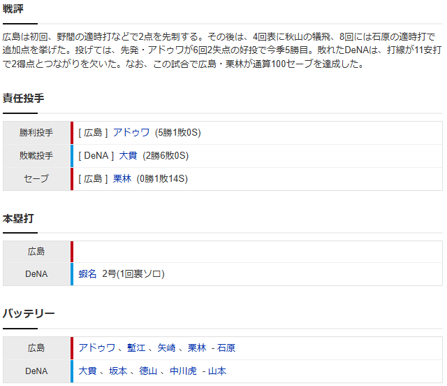The width and height of the screenshot is (447, 386).
Task: Select record text (5勝1敗0S)
Action: click(x=178, y=132)
